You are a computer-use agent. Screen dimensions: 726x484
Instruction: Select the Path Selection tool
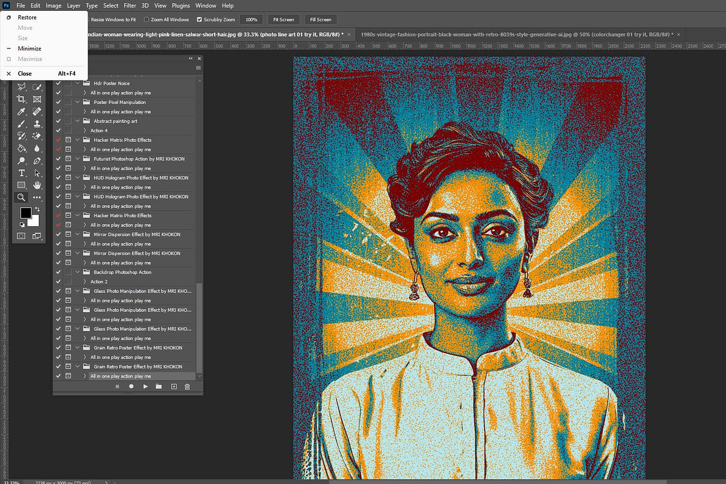(37, 173)
